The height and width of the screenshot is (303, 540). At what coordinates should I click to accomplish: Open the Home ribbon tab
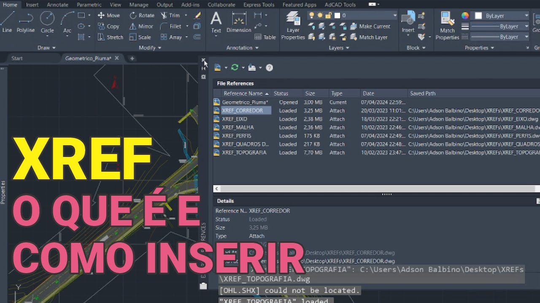point(10,5)
